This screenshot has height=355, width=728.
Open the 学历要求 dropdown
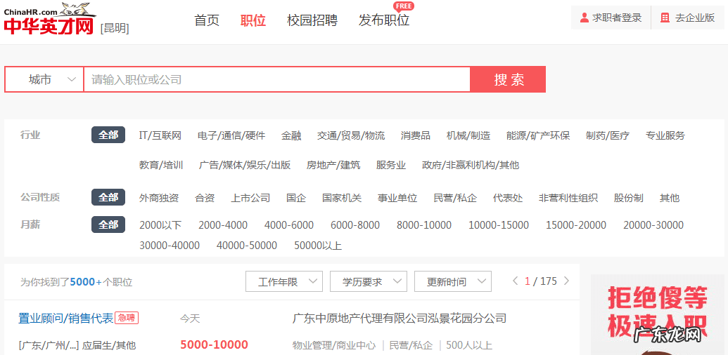[368, 282]
